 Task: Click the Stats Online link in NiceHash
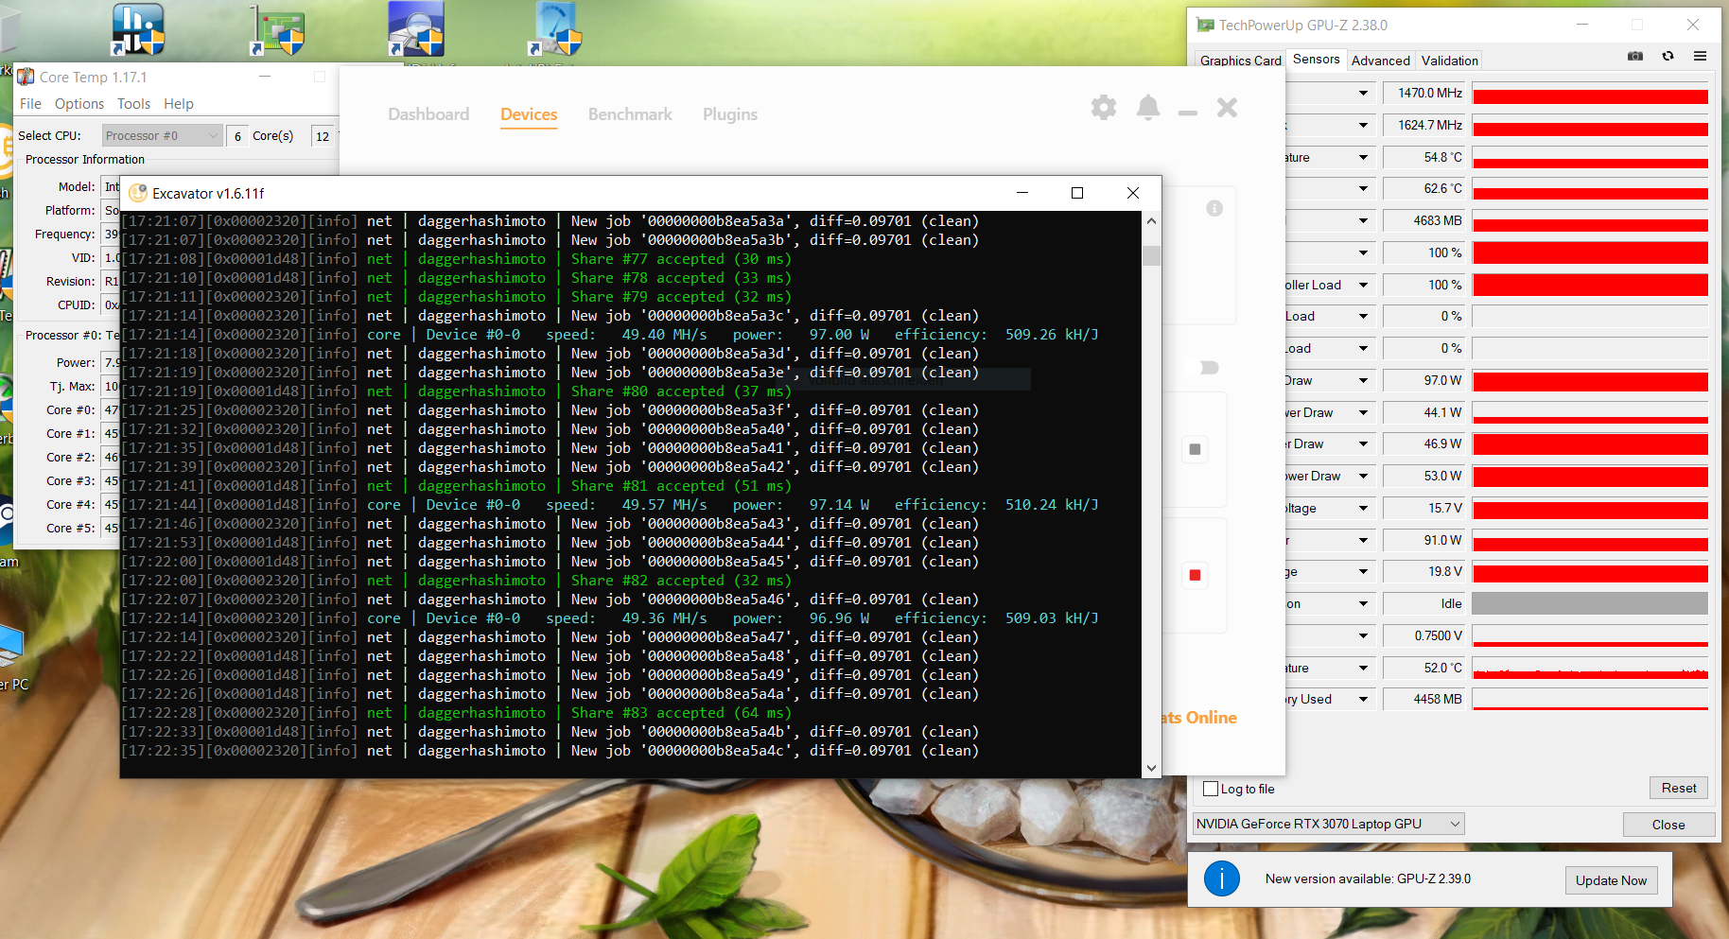(x=1199, y=718)
